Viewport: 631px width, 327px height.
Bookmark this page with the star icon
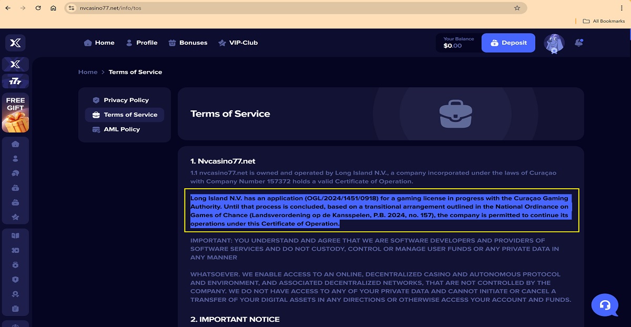pos(517,8)
